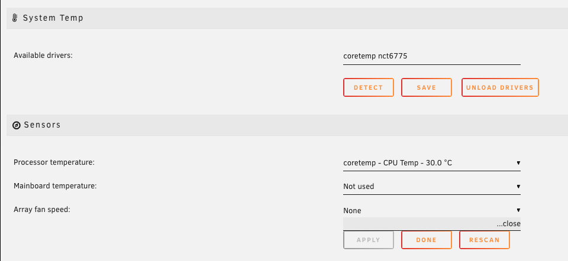Open the Mainboard temperature dropdown
568x261 pixels.
pyautogui.click(x=432, y=187)
